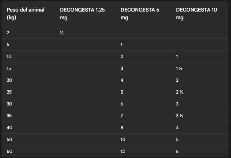Select DECONGESTA 5 mg dose of 8 for the 40 kg row

pos(122,128)
